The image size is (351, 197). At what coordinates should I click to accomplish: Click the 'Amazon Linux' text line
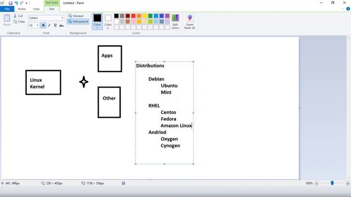tap(176, 126)
